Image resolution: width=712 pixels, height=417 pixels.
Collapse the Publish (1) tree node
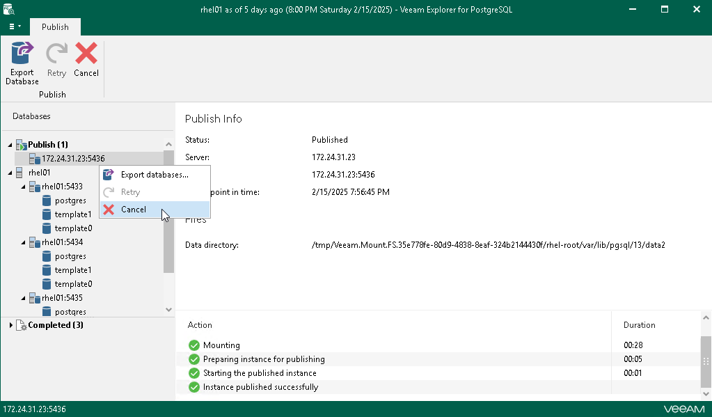(10, 145)
